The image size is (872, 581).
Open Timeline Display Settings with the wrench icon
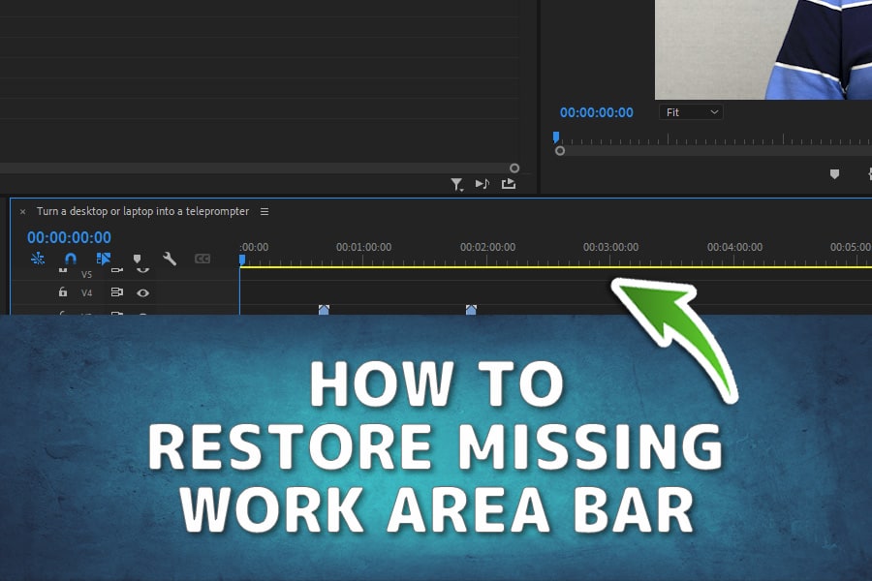point(169,259)
